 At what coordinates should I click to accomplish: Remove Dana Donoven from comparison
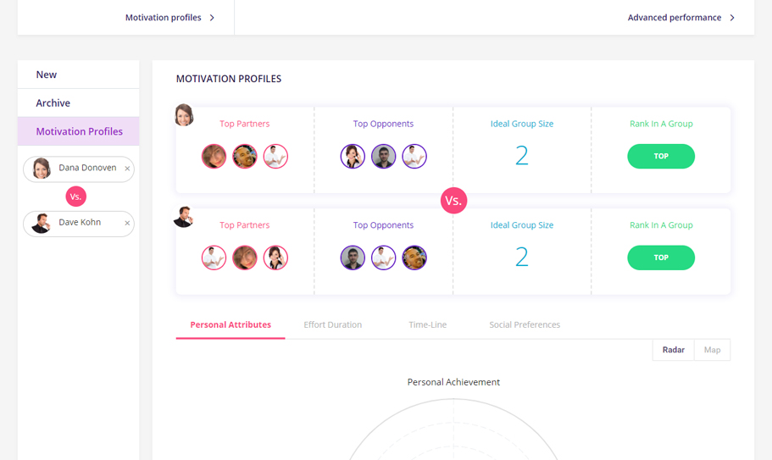[x=127, y=169]
